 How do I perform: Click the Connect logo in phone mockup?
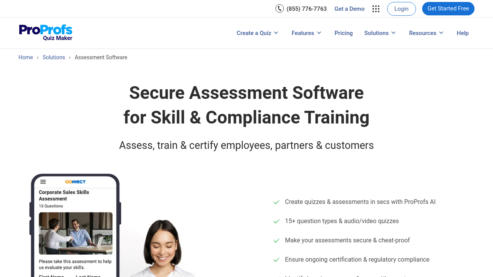point(75,182)
